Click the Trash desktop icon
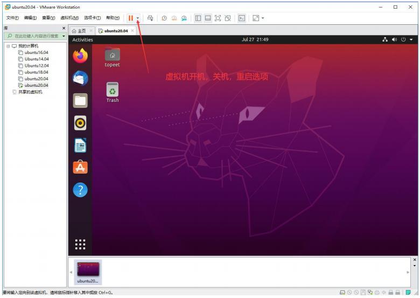Viewport: 420px width, 298px height. [113, 93]
